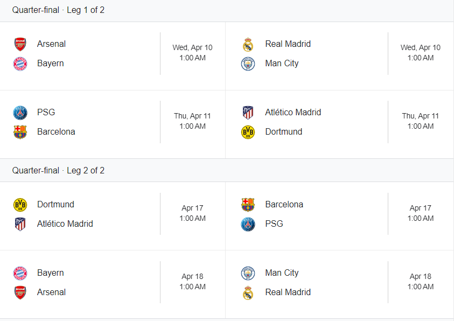Image resolution: width=454 pixels, height=321 pixels.
Task: Click Real Madrid crest in Leg 1
Action: point(248,44)
